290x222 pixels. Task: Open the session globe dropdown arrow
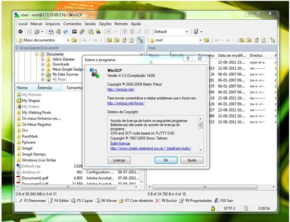tap(201, 32)
